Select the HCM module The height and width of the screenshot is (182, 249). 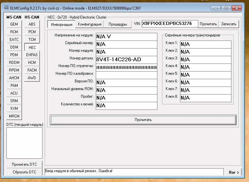pos(32,62)
